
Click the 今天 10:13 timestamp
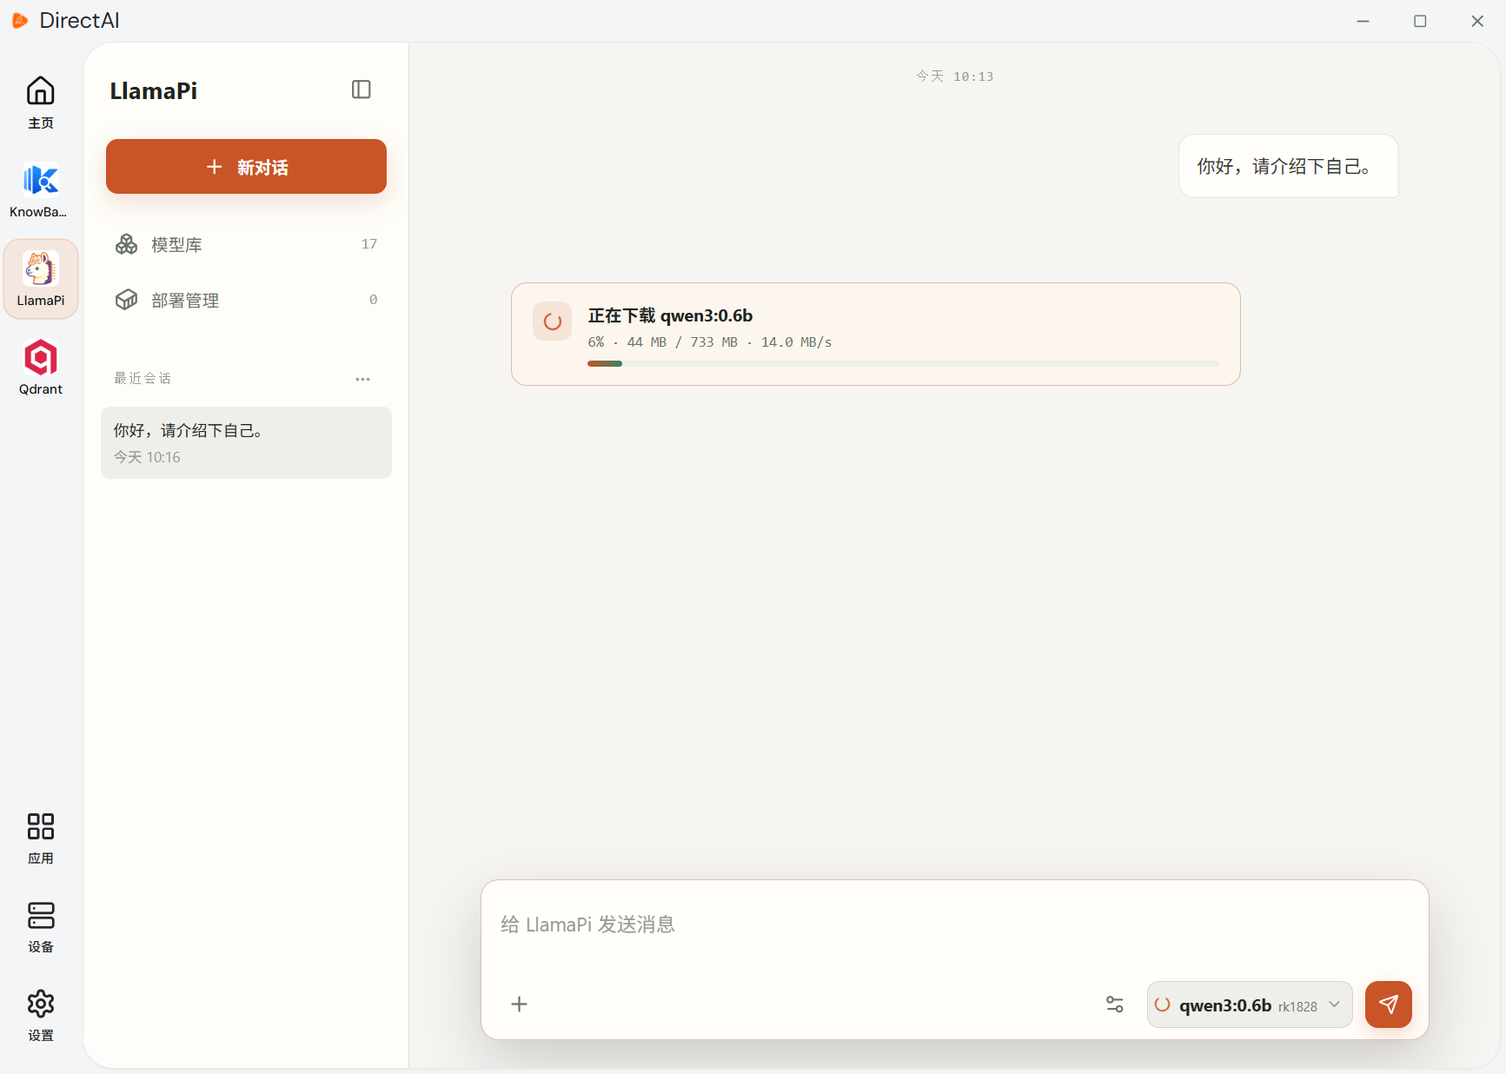tap(954, 76)
